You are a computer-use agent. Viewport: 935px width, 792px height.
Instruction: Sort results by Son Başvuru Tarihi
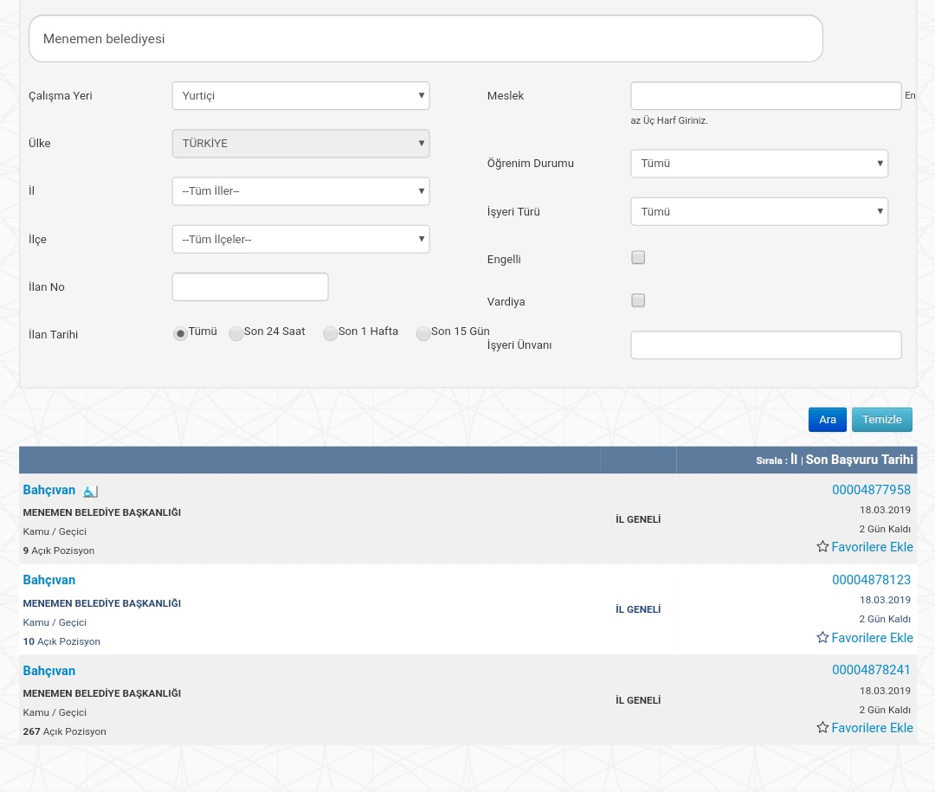click(x=860, y=460)
